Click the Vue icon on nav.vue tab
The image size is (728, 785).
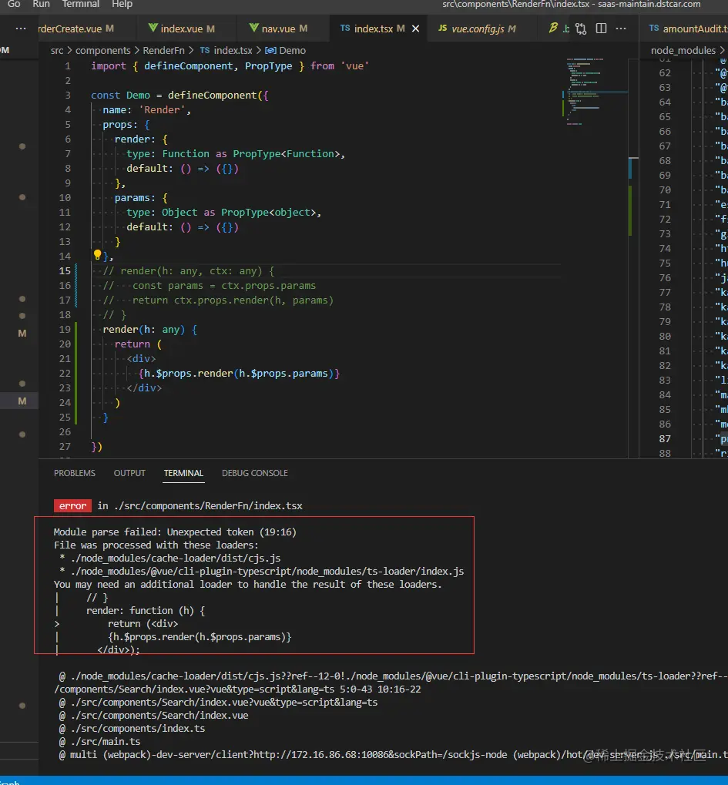coord(254,28)
